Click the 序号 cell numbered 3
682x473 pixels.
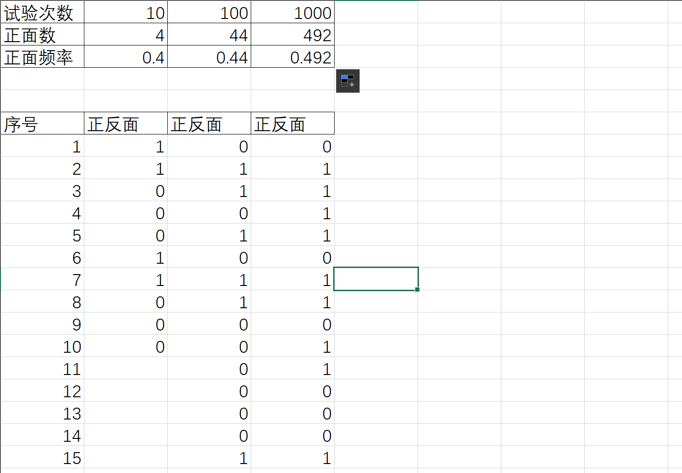[x=43, y=190]
